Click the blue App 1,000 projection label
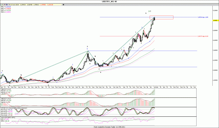 [x=203, y=17]
